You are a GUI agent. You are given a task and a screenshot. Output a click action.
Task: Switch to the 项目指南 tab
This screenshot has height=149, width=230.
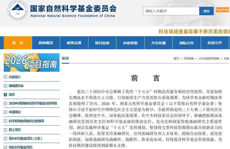(x=102, y=42)
